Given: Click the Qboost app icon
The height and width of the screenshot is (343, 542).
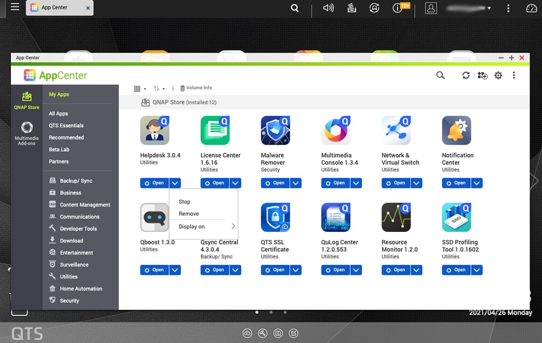Looking at the screenshot, I should click(x=154, y=217).
